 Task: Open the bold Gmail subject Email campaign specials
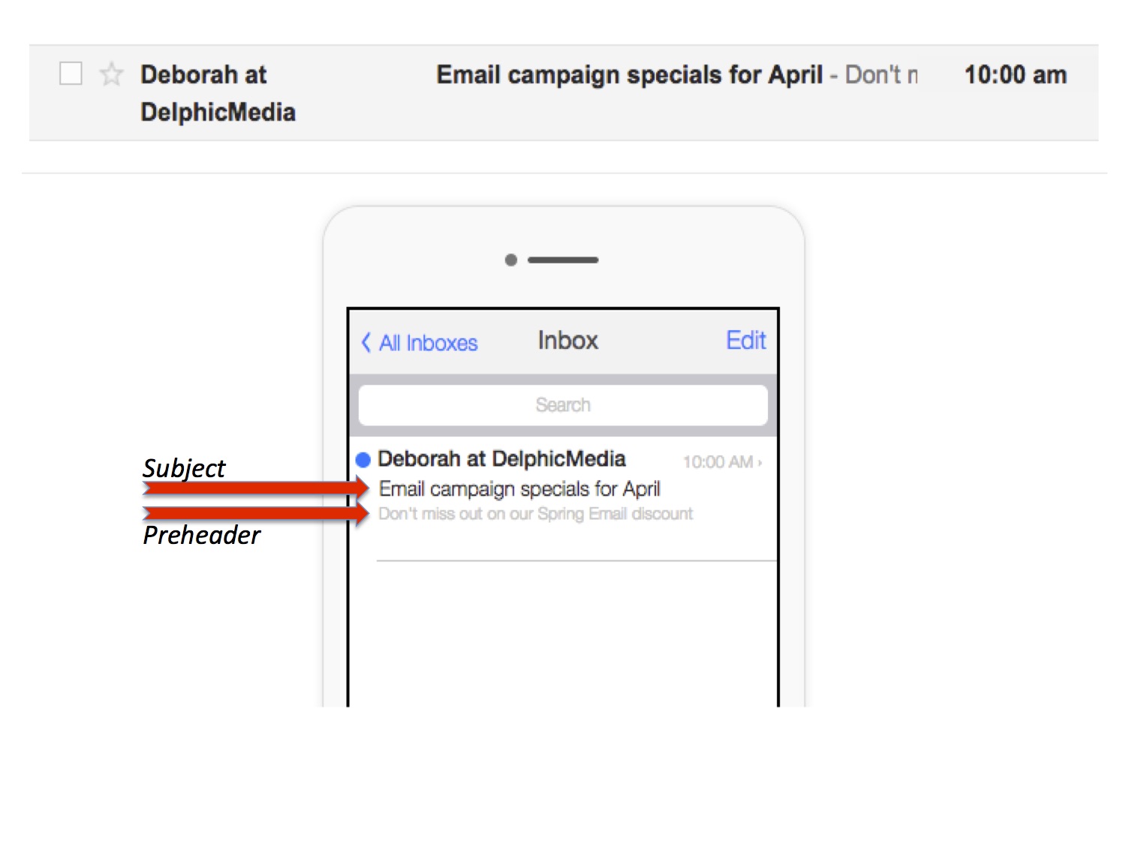(x=629, y=75)
